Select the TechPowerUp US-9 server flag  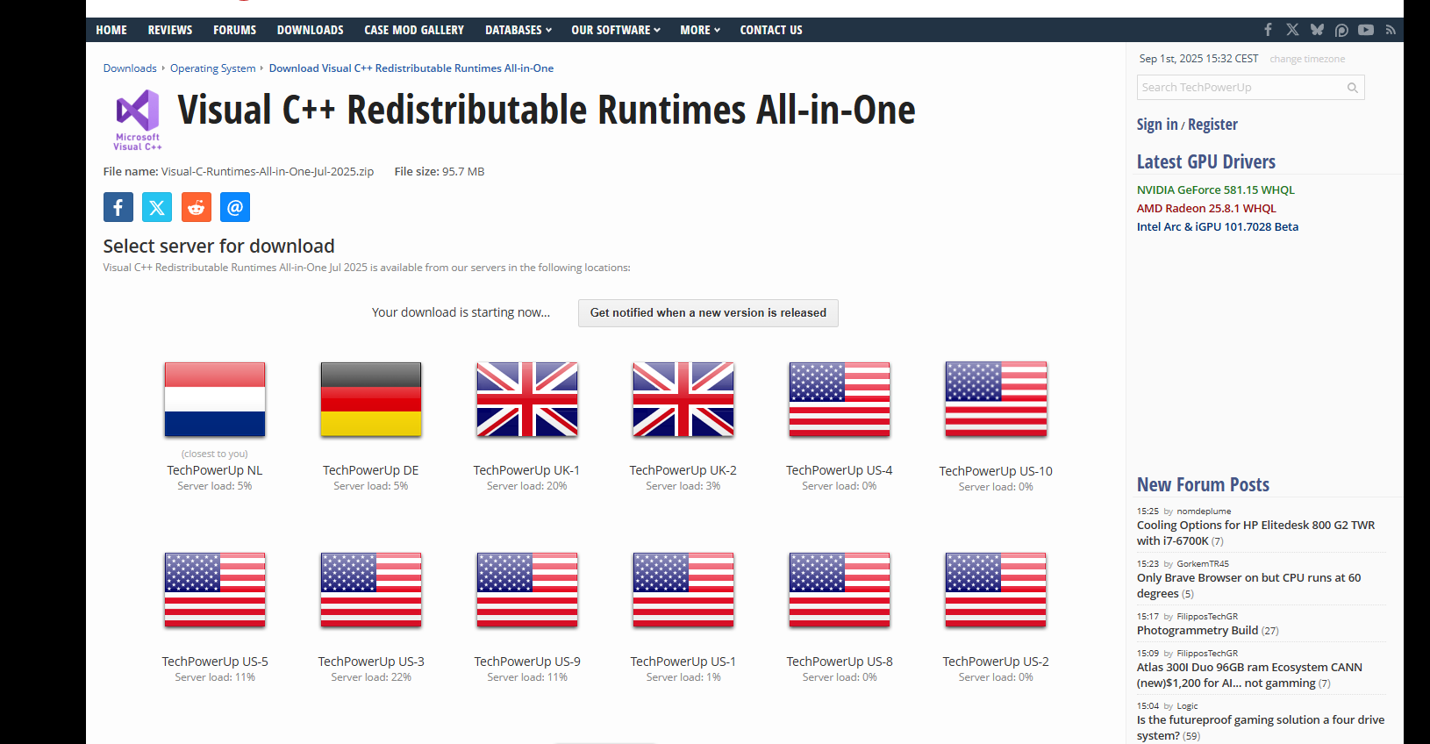[x=527, y=590]
